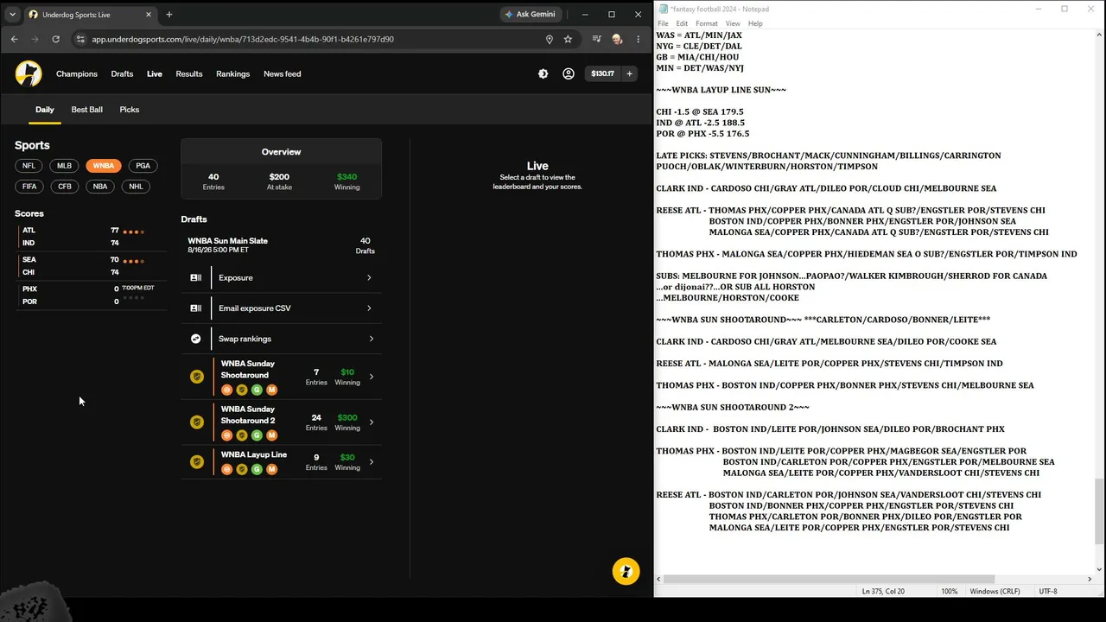Click the Email exposure CSV icon
Viewport: 1106px width, 622px height.
(196, 308)
